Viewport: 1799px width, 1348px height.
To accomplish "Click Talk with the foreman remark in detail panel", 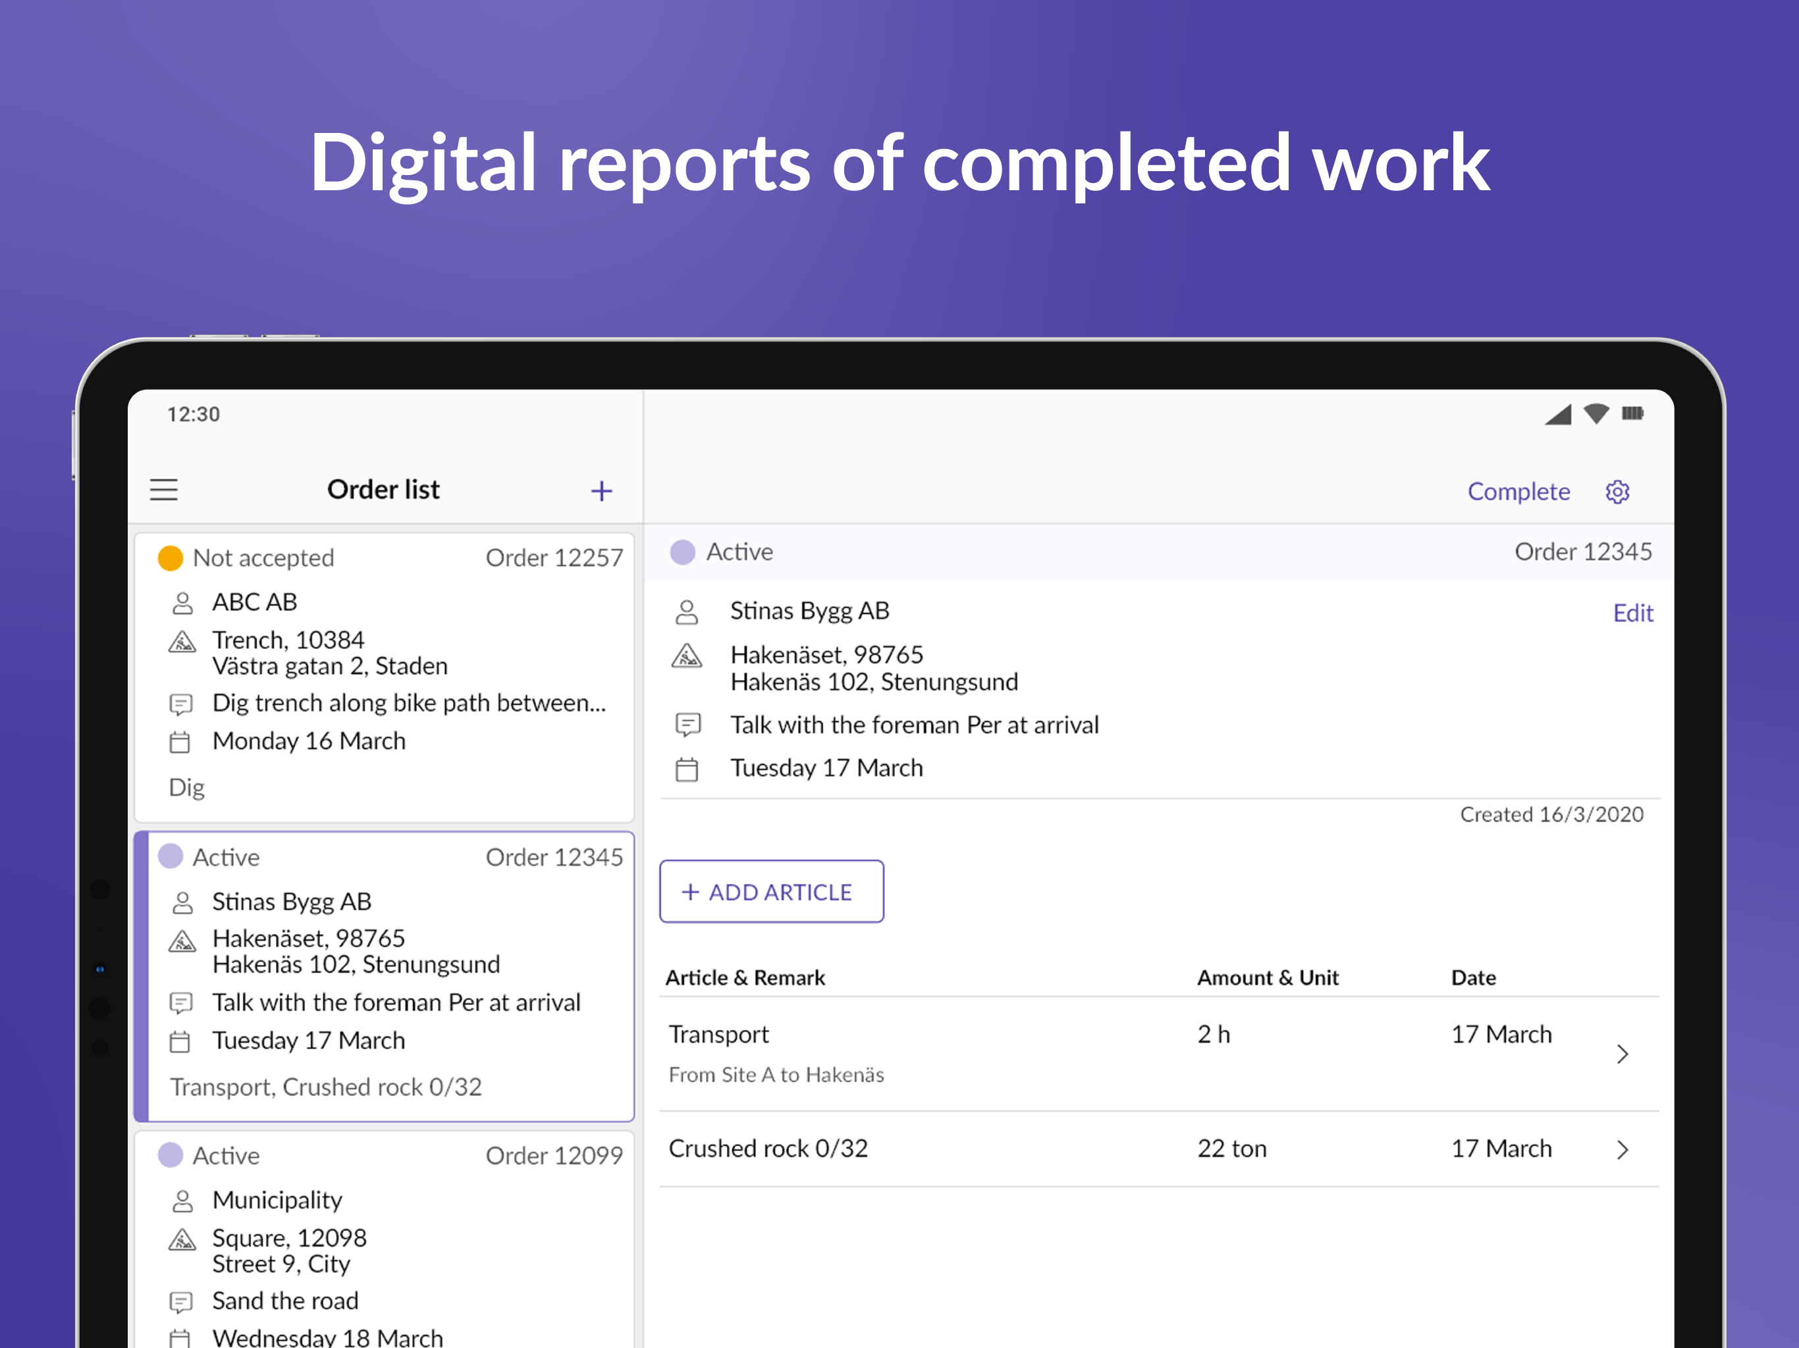I will coord(914,725).
